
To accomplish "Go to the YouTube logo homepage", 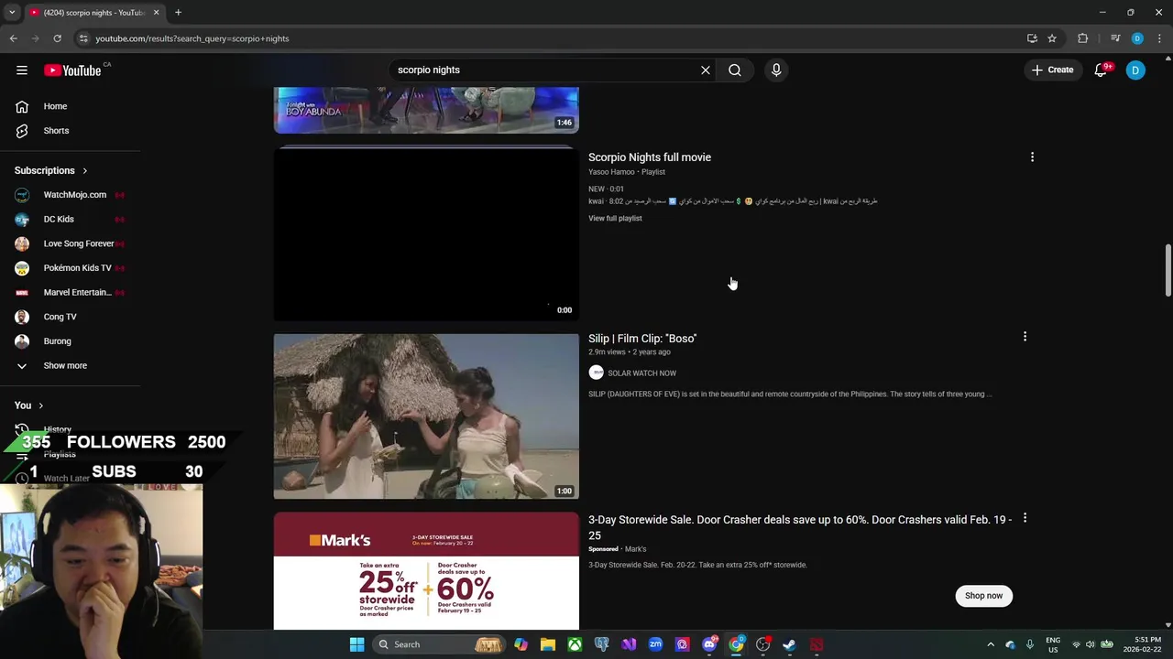I will pos(72,70).
